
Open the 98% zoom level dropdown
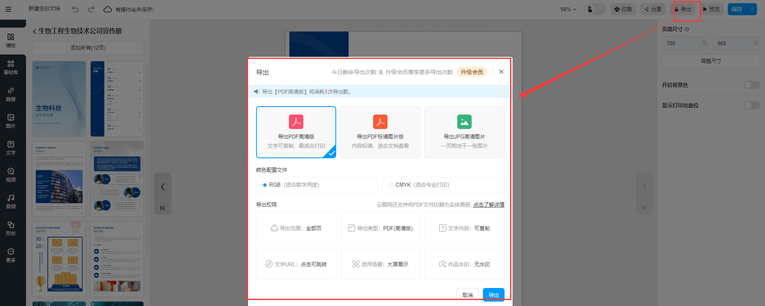point(568,9)
